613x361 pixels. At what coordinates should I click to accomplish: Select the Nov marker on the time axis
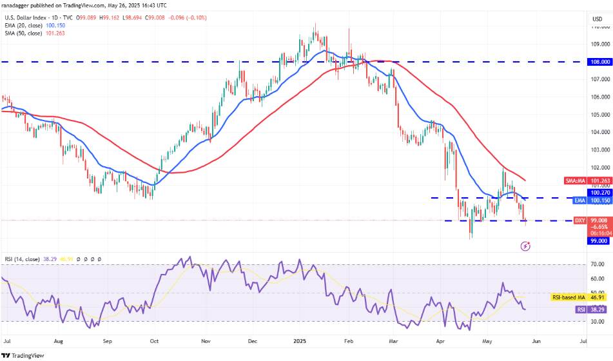click(x=206, y=341)
